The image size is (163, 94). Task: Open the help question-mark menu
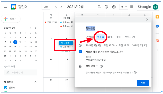(106, 7)
